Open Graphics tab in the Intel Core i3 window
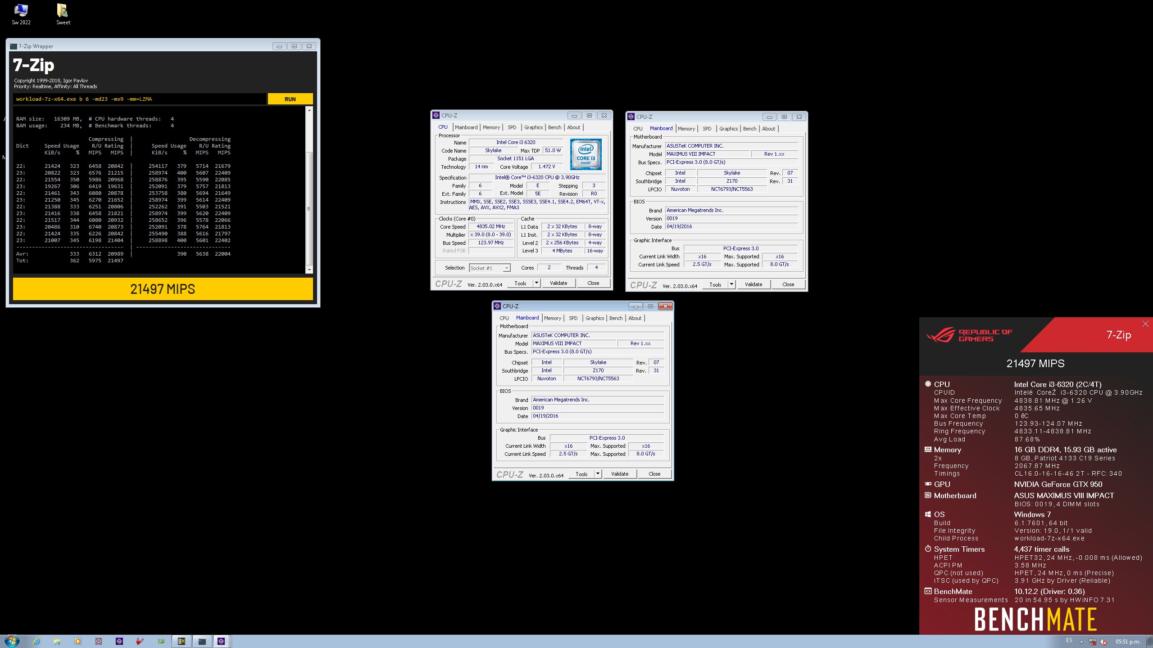This screenshot has height=648, width=1153. [x=533, y=127]
